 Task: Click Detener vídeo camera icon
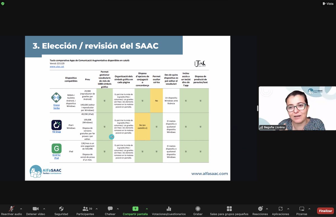(x=36, y=209)
